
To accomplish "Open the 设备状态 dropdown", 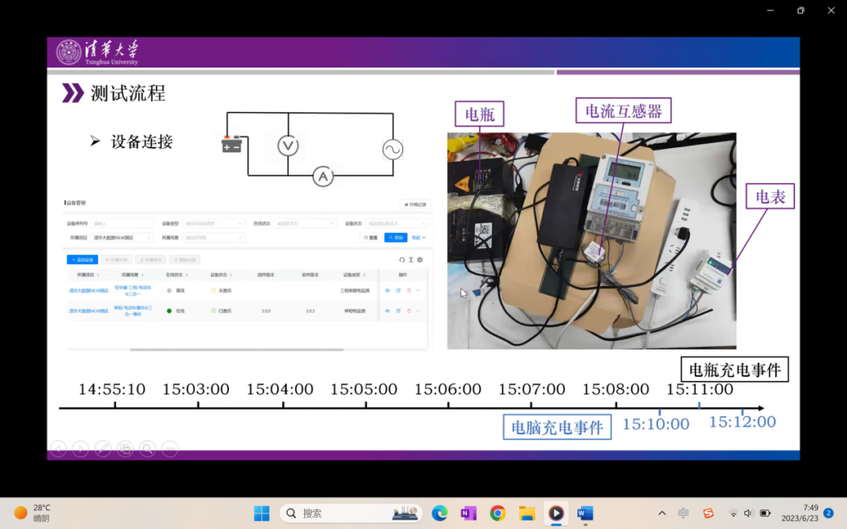I will point(397,223).
